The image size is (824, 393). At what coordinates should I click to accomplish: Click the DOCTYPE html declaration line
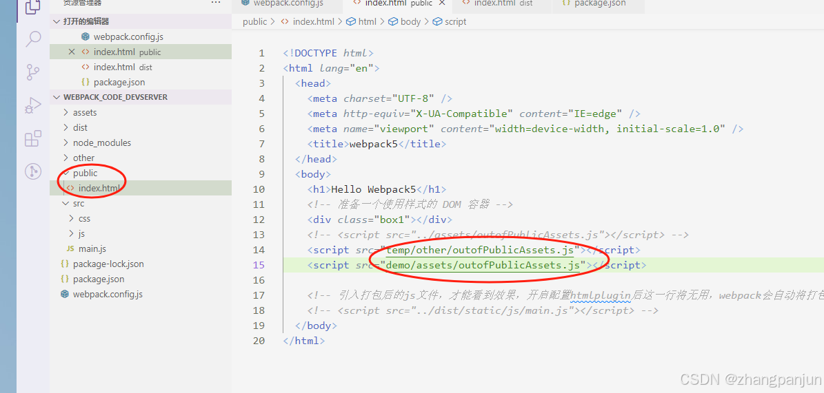point(328,53)
